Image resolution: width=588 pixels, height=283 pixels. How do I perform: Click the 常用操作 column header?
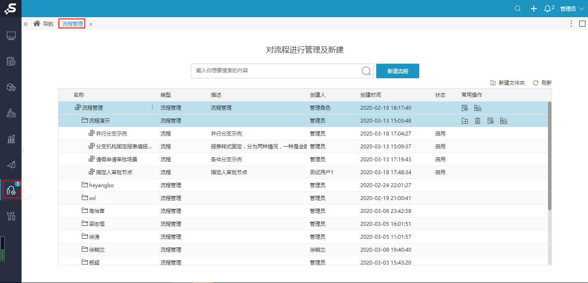pos(472,95)
